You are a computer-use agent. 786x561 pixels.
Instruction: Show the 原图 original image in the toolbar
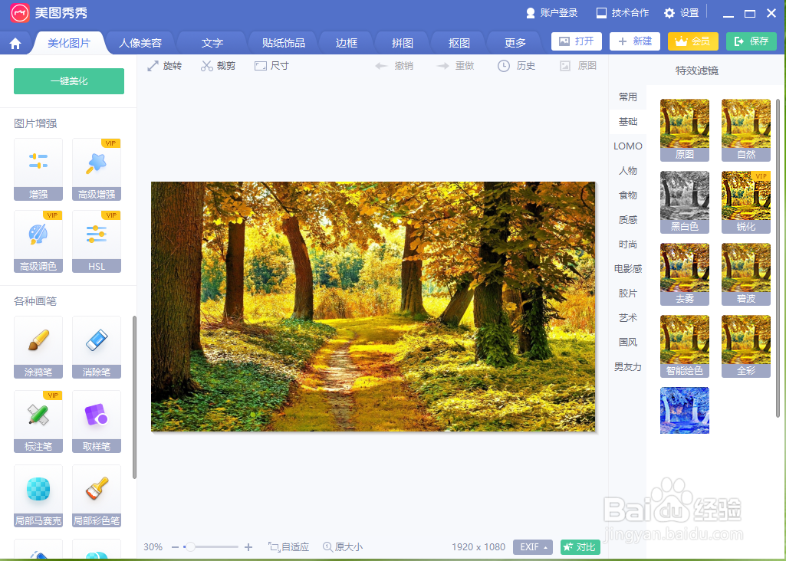pyautogui.click(x=578, y=66)
